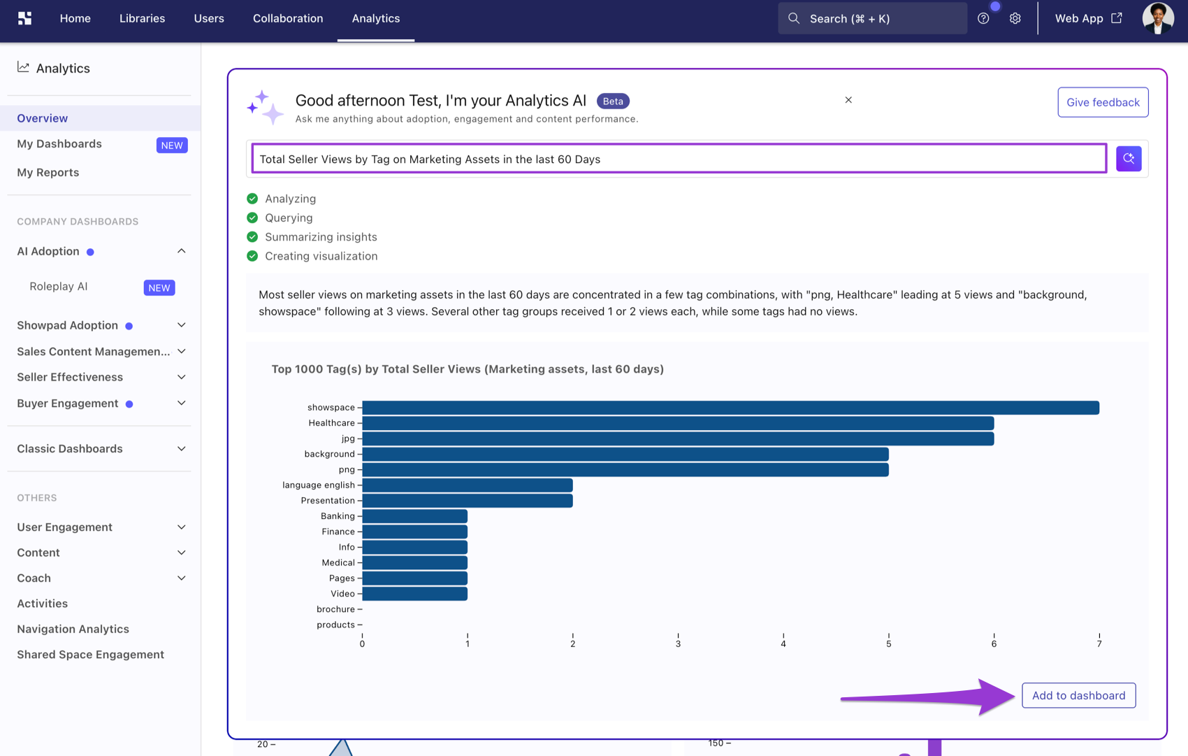Click the user profile avatar
This screenshot has height=756, width=1188.
[1158, 18]
